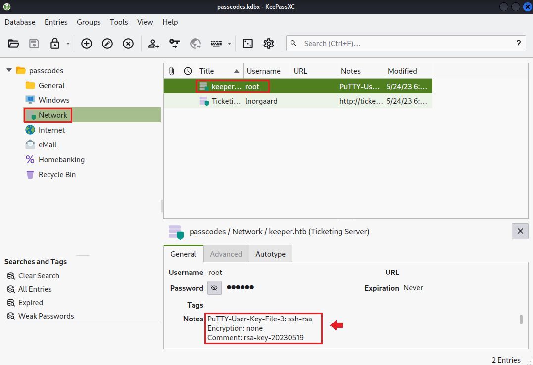Sort entries by Notes column

tap(361, 71)
